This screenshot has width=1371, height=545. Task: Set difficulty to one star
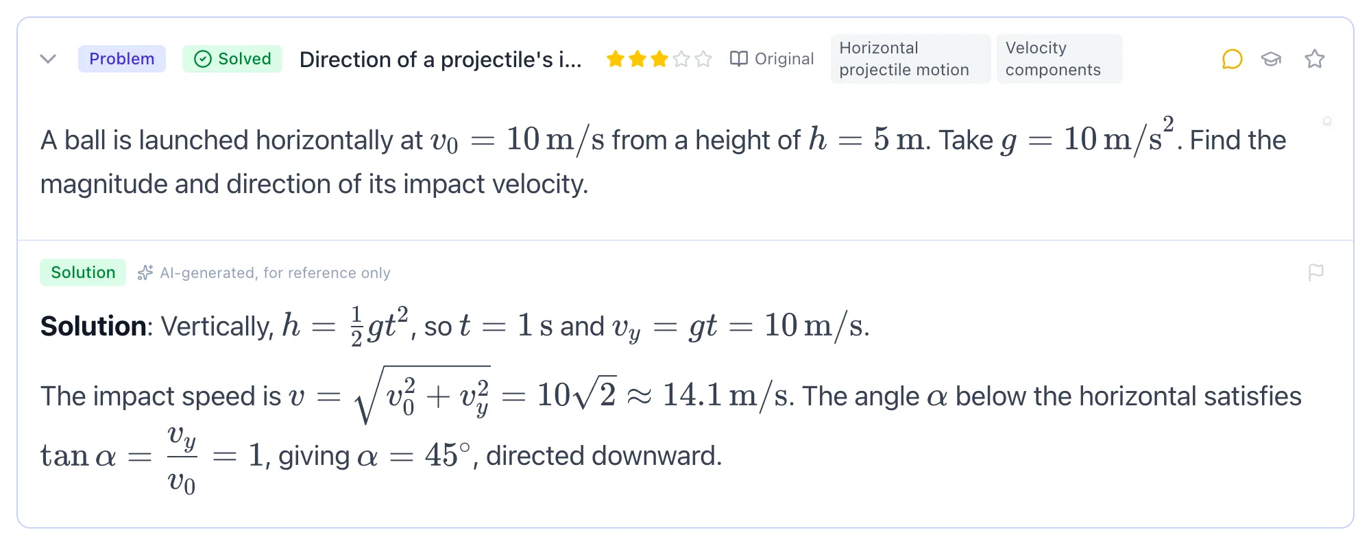click(616, 59)
